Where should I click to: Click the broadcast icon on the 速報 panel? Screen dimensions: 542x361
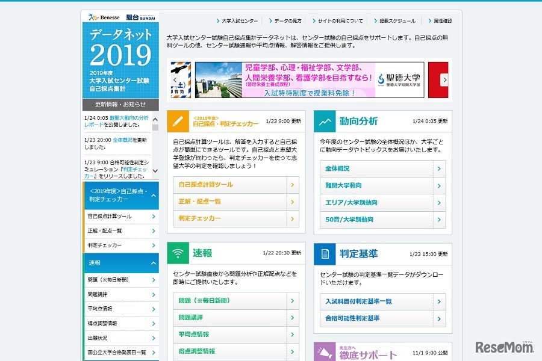pyautogui.click(x=177, y=254)
